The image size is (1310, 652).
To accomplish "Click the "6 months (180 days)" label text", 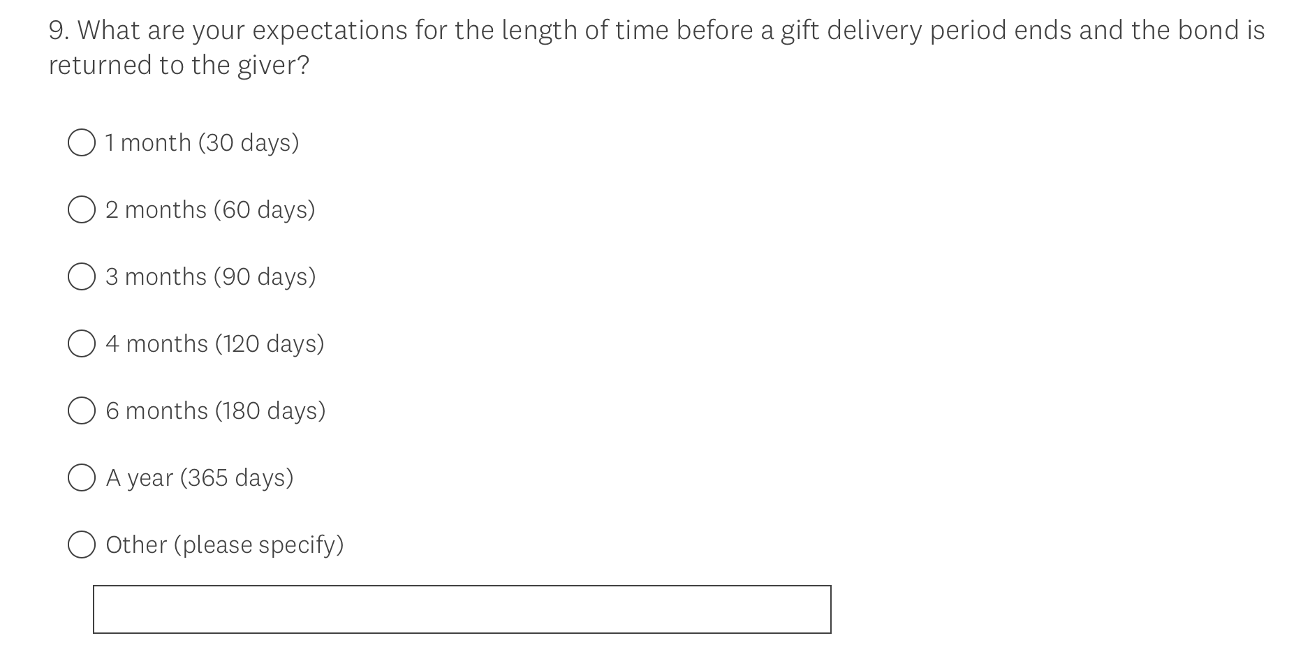I will pyautogui.click(x=215, y=410).
